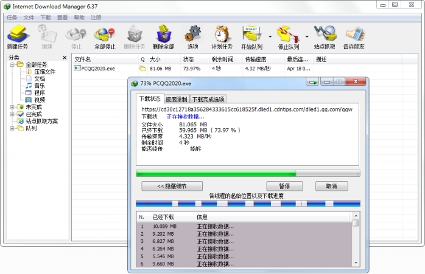The height and width of the screenshot is (274, 425).
Task: Click 已经下载 column header in thread list
Action: click(172, 217)
